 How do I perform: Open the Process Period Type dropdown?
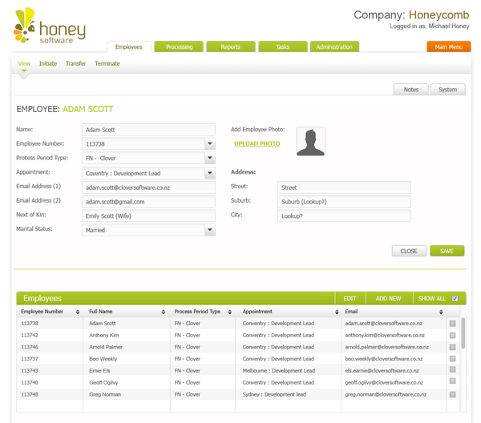(209, 159)
